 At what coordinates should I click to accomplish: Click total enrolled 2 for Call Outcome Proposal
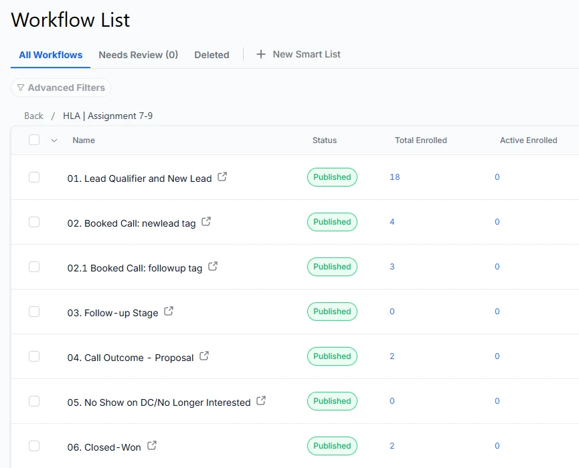[x=392, y=356]
